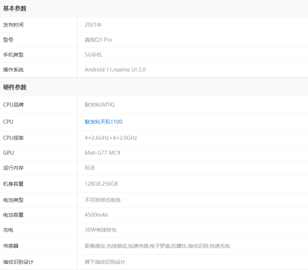Click the 5G手机 phone type value
The image size is (308, 270).
93,55
